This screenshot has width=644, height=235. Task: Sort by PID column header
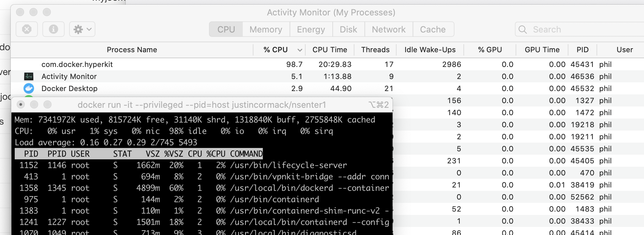[582, 50]
